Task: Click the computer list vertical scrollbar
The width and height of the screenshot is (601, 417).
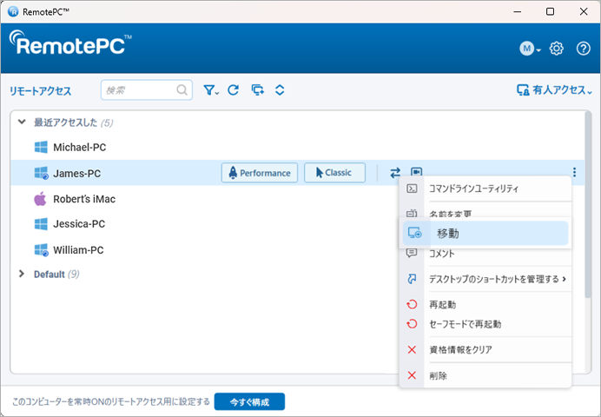Action: (x=588, y=205)
